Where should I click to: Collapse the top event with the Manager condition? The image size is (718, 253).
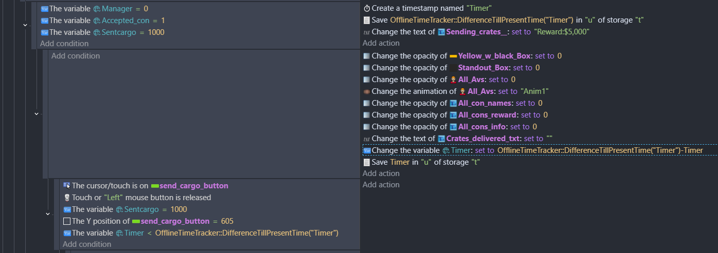click(25, 25)
